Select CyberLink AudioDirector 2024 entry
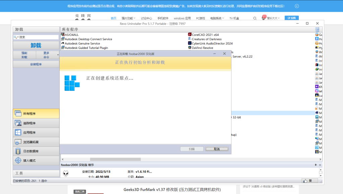 point(212,43)
